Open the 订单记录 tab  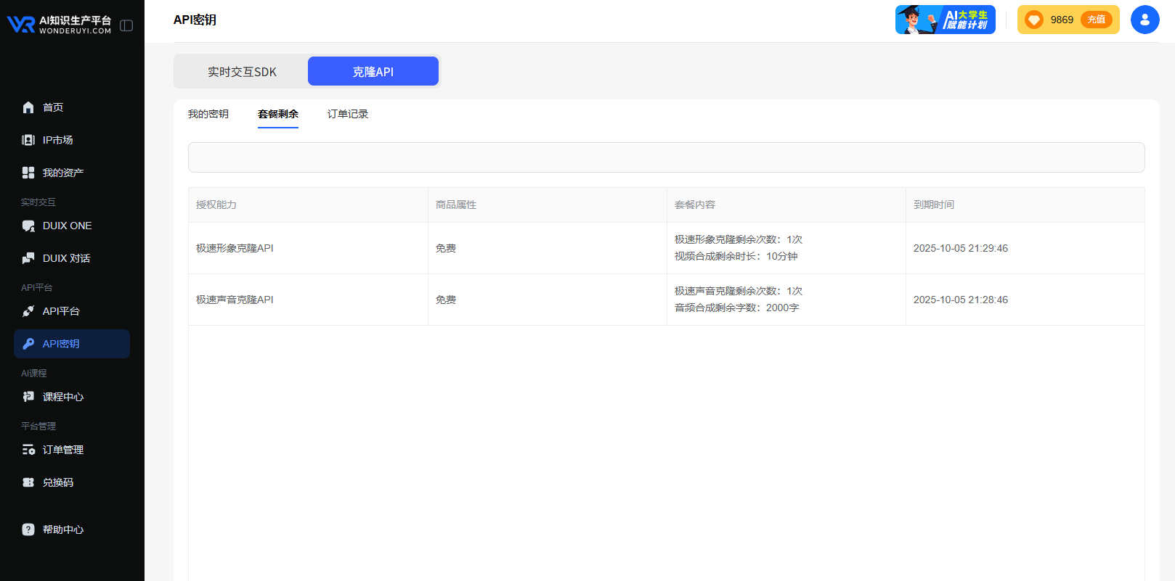[348, 114]
